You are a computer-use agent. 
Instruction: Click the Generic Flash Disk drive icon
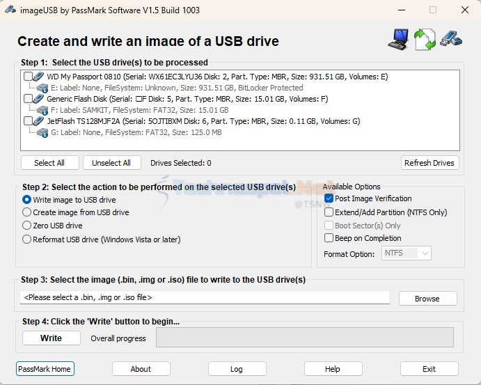pos(38,99)
